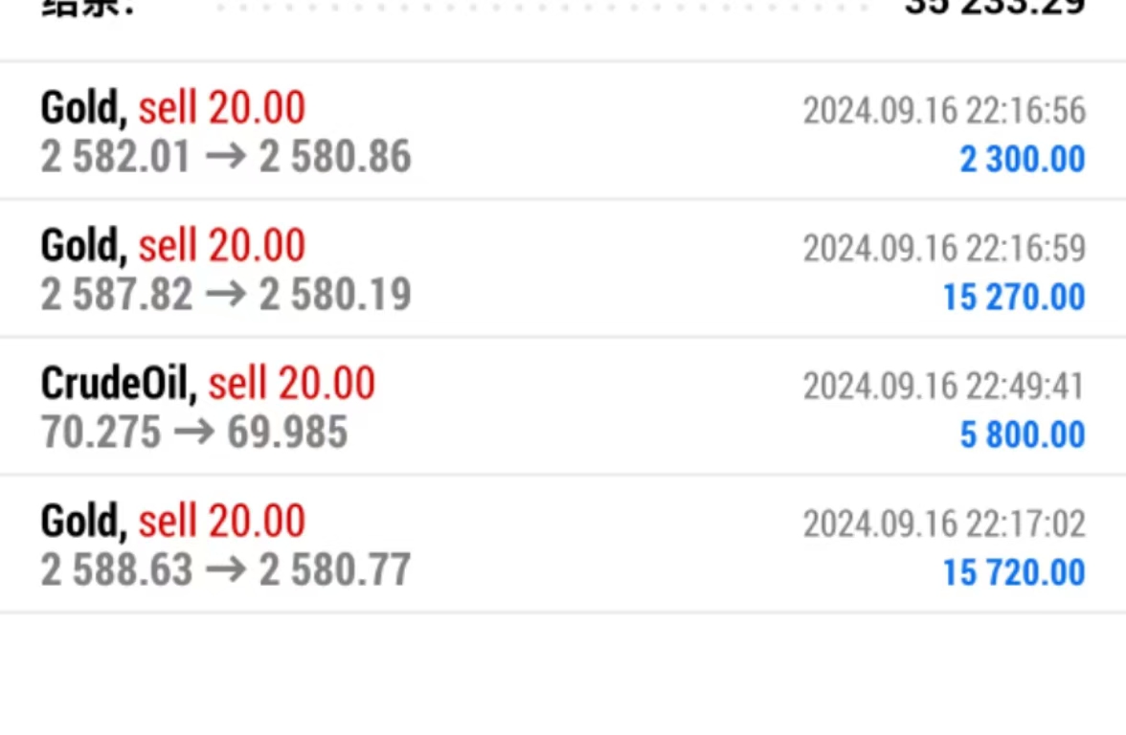This screenshot has height=735, width=1126.
Task: Click the arrow between 2 587.82 and 2 580.19
Action: pyautogui.click(x=226, y=295)
